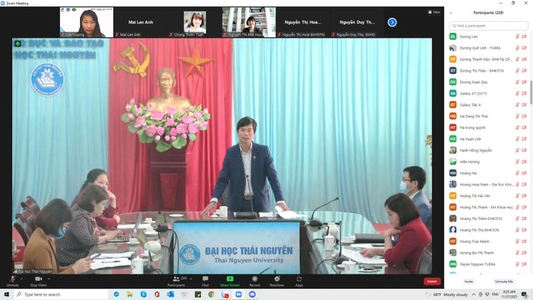533x300 pixels.
Task: Select participant Dương Thị Thảo - ĐHKTCN
Action: [x=488, y=71]
